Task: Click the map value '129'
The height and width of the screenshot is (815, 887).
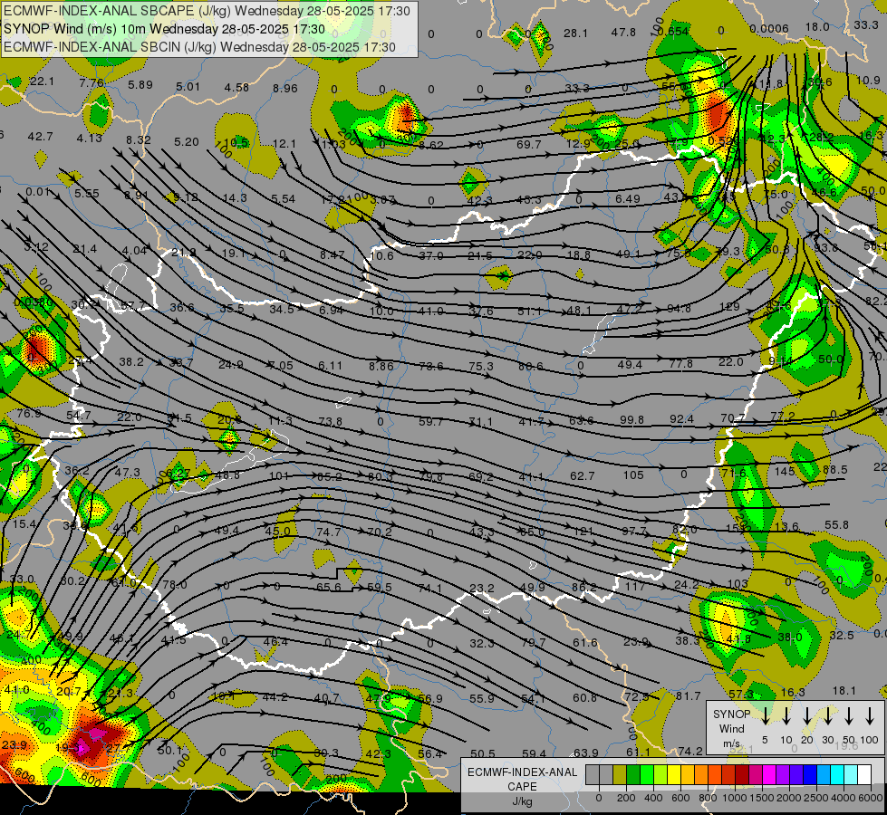Action: [x=729, y=307]
